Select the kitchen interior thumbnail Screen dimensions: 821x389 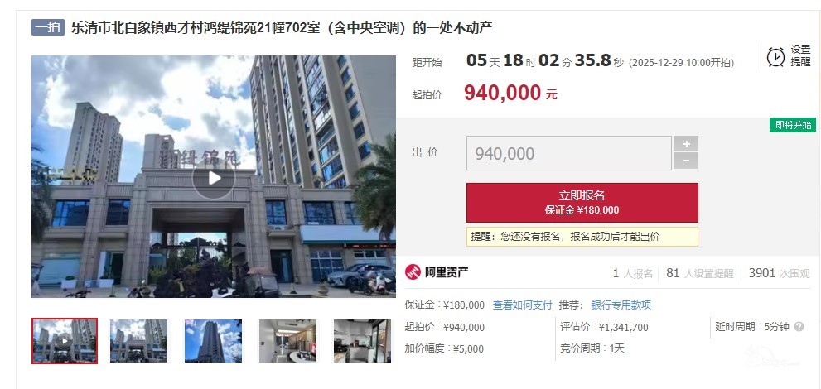pyautogui.click(x=362, y=341)
